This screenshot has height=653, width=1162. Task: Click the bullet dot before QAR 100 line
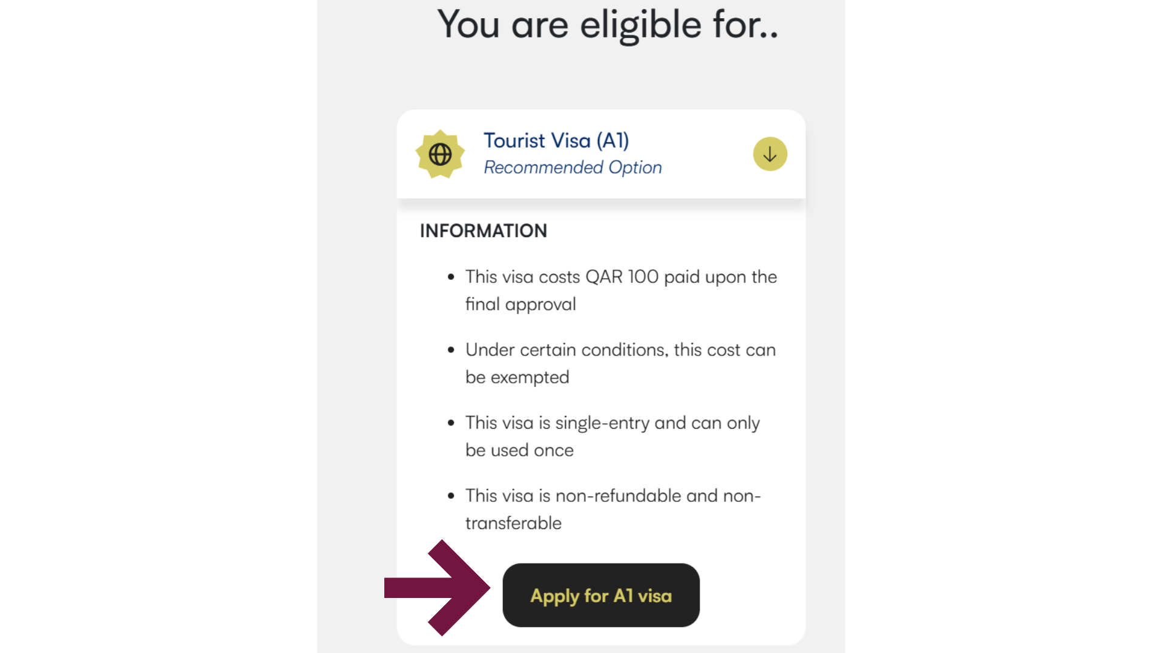tap(451, 278)
